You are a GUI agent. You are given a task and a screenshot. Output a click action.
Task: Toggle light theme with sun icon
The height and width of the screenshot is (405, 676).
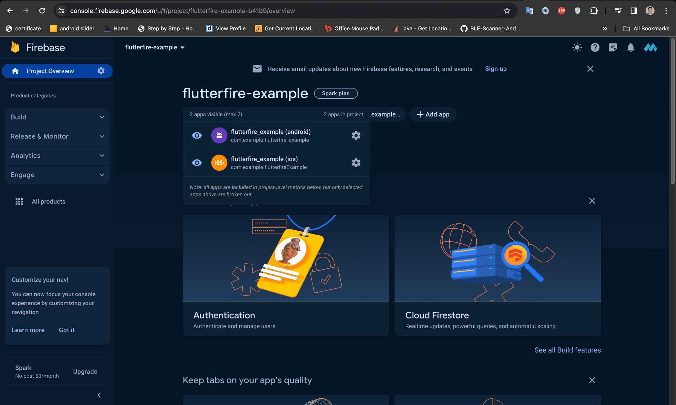tap(577, 48)
